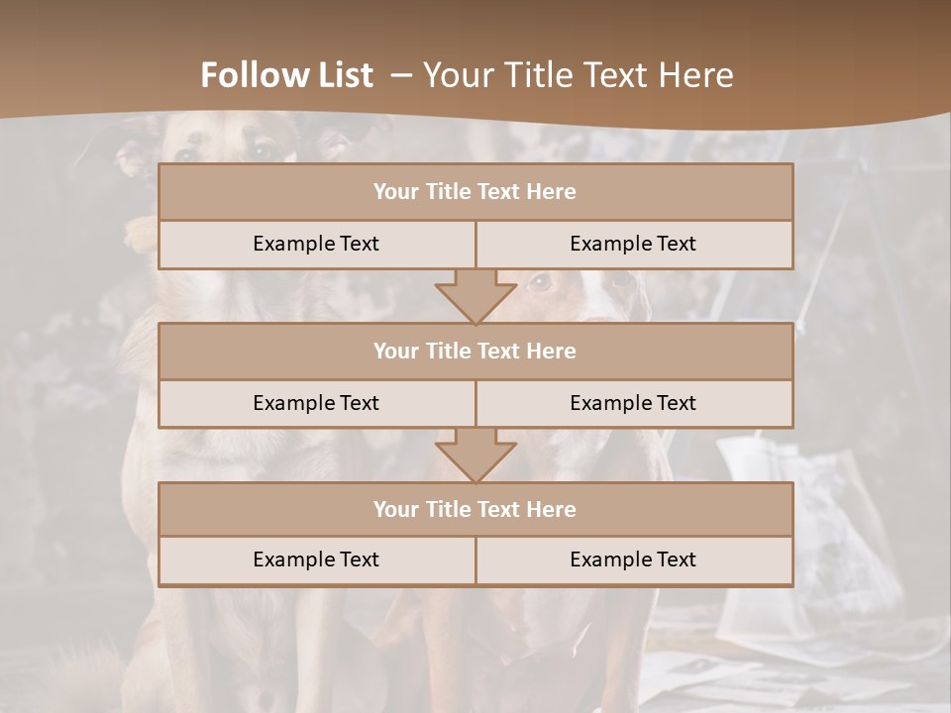Screen dimensions: 951x713
Task: Click the middle block's right Example Text cell
Action: (x=634, y=404)
